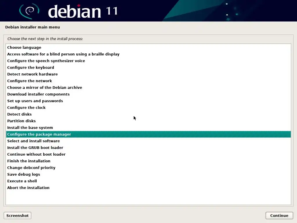Select Install the GRUB boot loader
297x223 pixels.
click(x=148, y=148)
